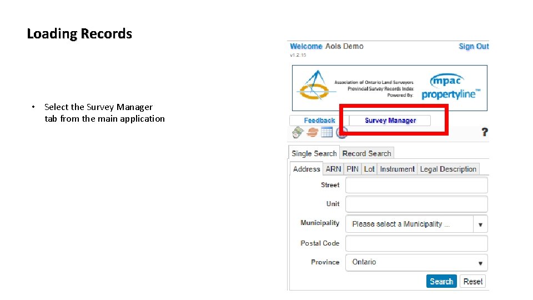The image size is (533, 300).
Task: Click the Welcome text link
Action: (306, 46)
